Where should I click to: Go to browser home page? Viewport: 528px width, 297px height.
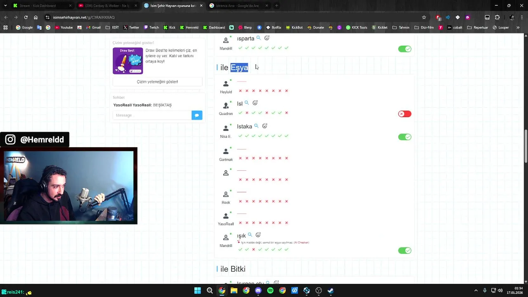35,17
